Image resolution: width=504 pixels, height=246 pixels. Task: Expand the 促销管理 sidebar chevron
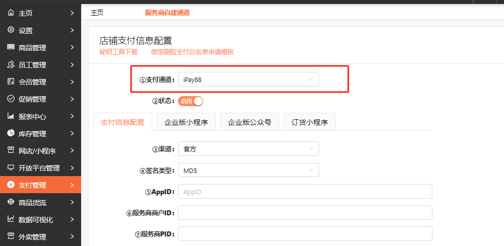click(72, 99)
